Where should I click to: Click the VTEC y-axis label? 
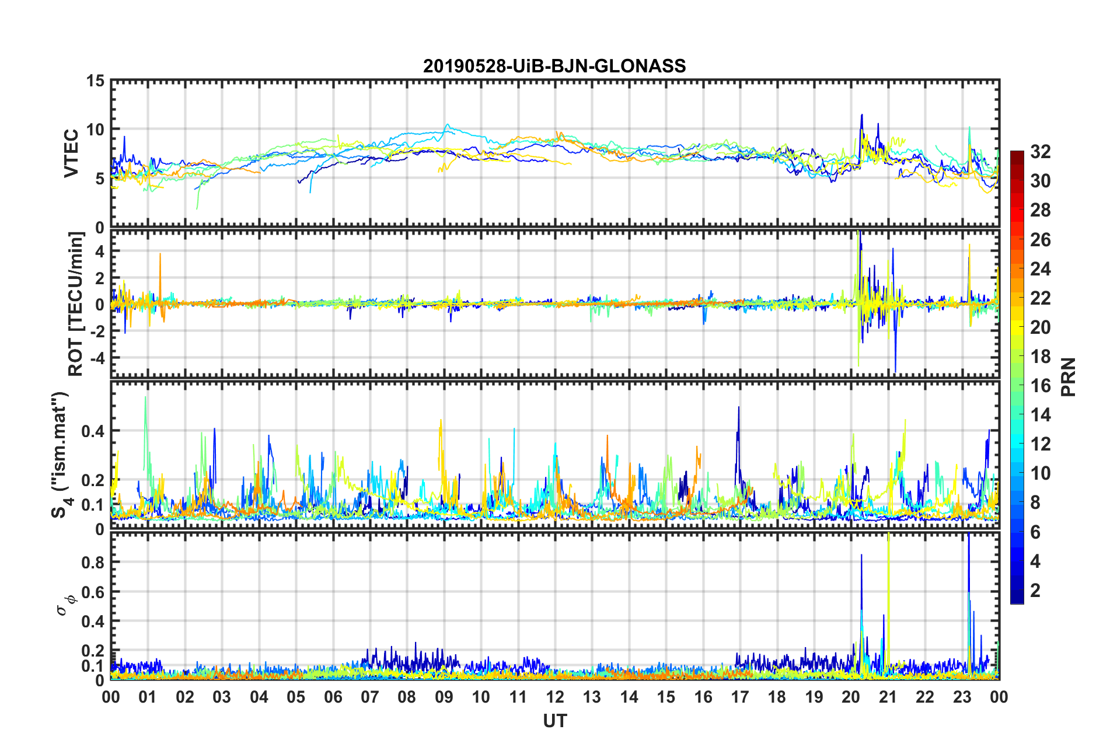pyautogui.click(x=71, y=153)
